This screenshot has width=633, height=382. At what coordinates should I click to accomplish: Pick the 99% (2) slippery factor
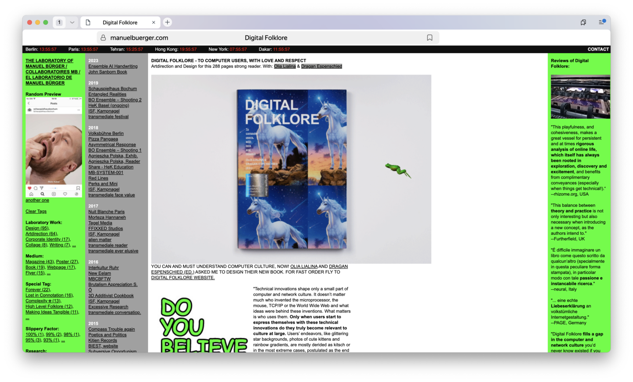pyautogui.click(x=54, y=335)
